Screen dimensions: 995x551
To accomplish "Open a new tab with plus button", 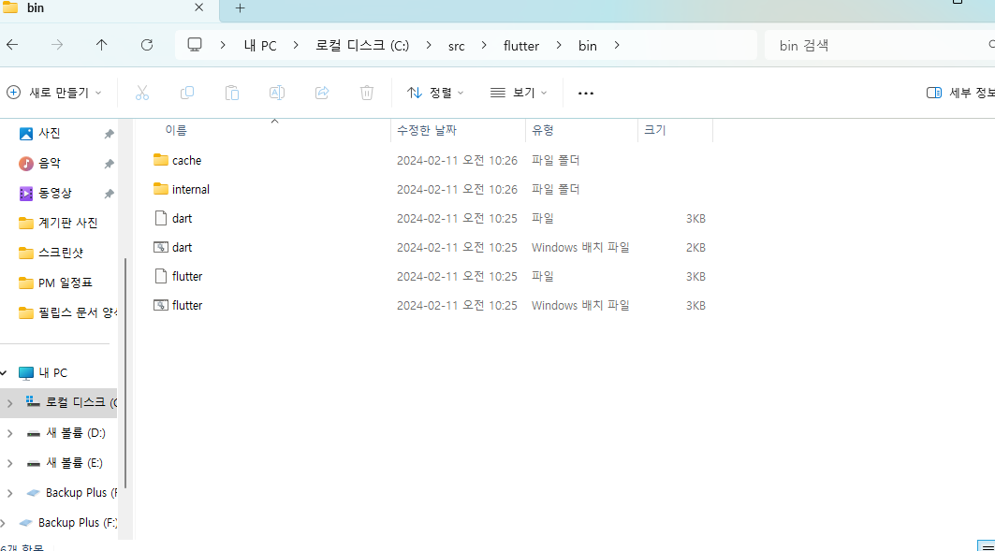I will tap(240, 8).
